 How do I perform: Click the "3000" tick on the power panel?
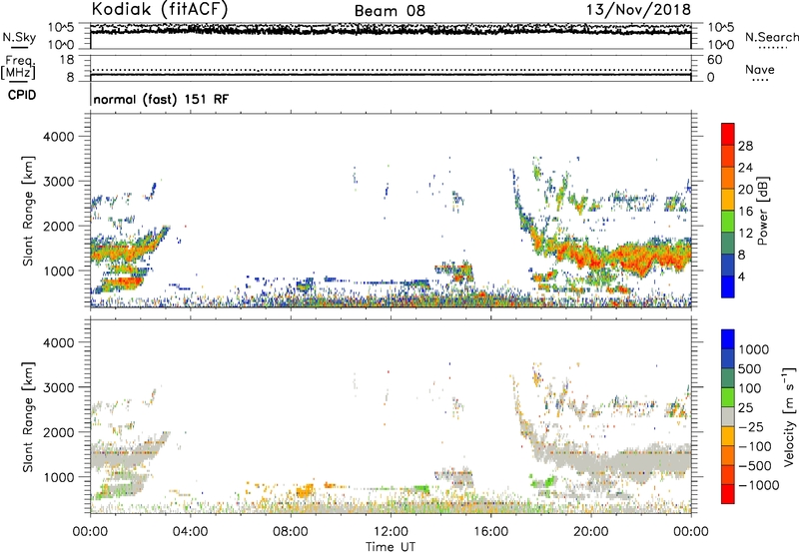tap(59, 182)
